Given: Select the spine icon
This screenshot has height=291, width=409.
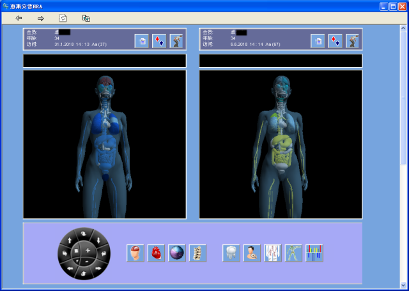Looking at the screenshot, I should pyautogui.click(x=197, y=253).
